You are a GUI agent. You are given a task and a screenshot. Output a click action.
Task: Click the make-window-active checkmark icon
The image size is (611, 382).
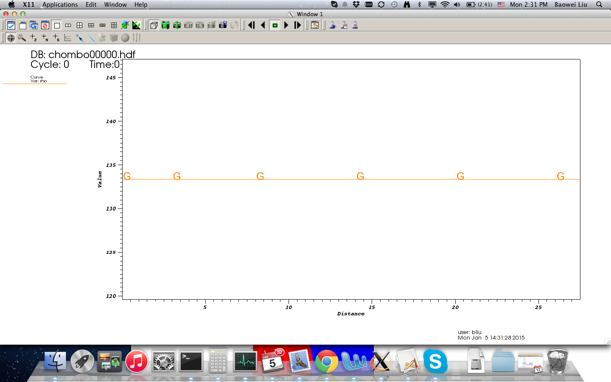point(11,25)
